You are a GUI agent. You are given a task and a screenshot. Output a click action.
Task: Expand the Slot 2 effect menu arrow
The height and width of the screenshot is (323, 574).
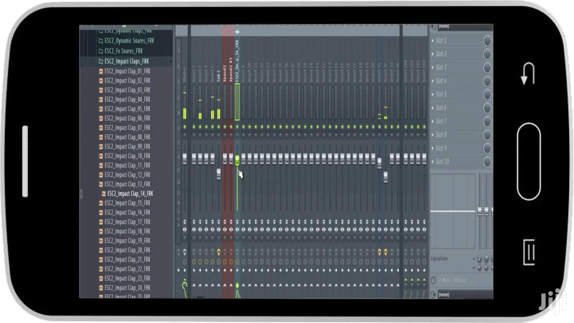pos(433,54)
